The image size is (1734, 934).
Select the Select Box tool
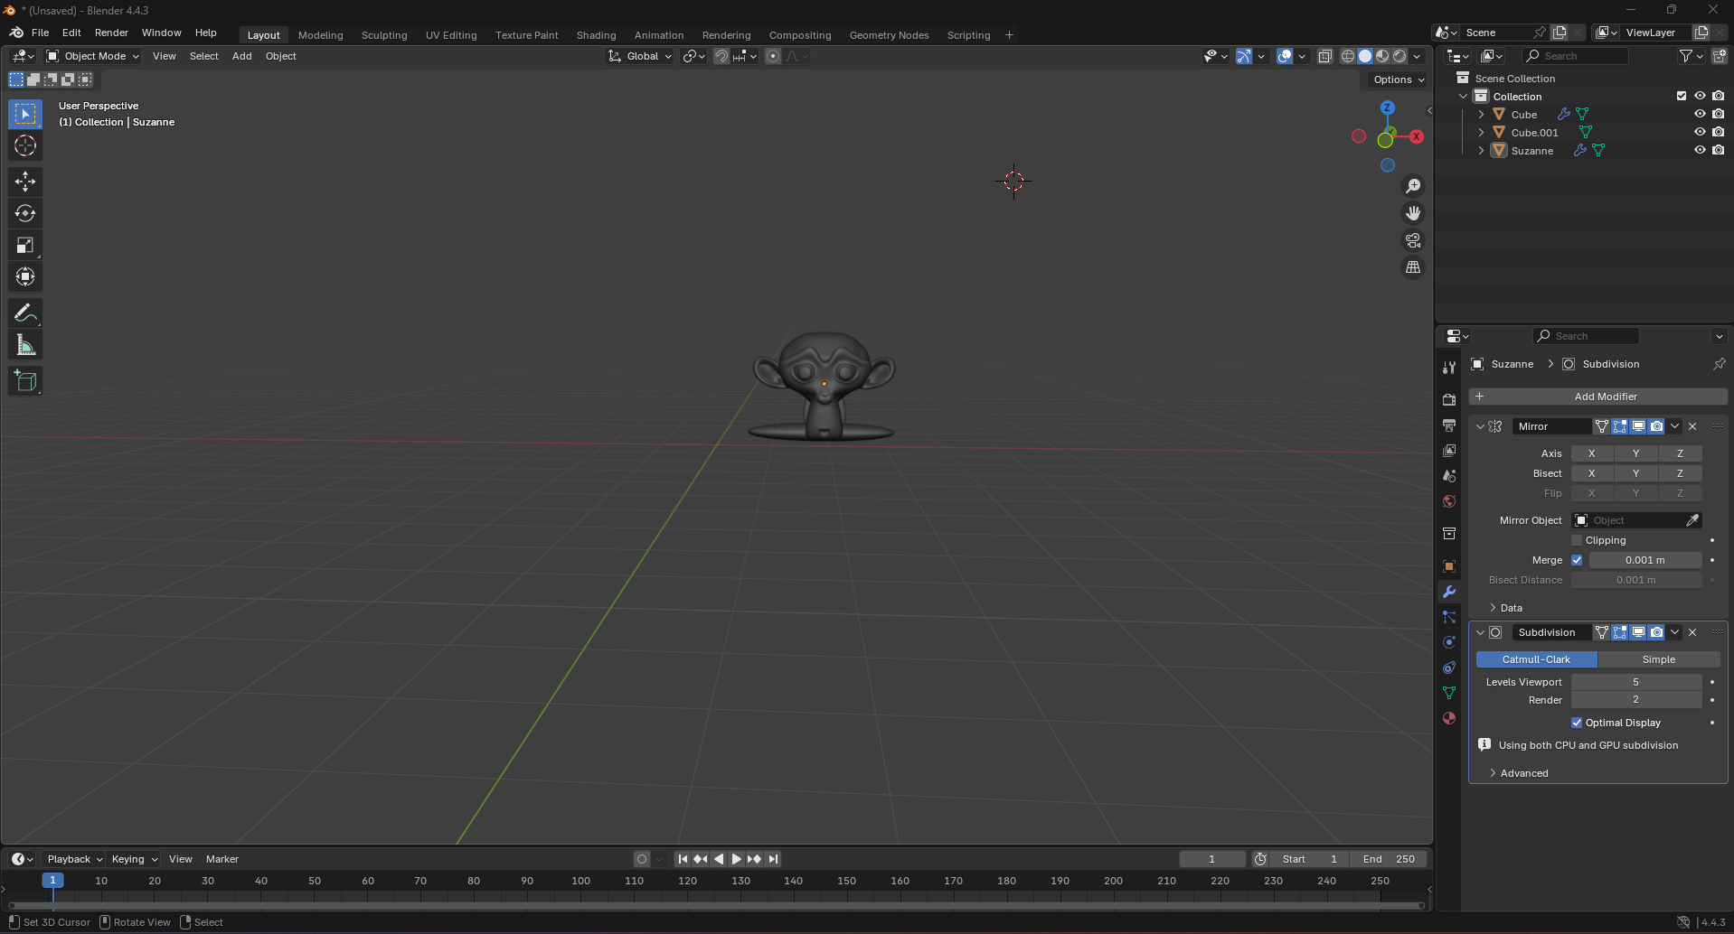[25, 114]
